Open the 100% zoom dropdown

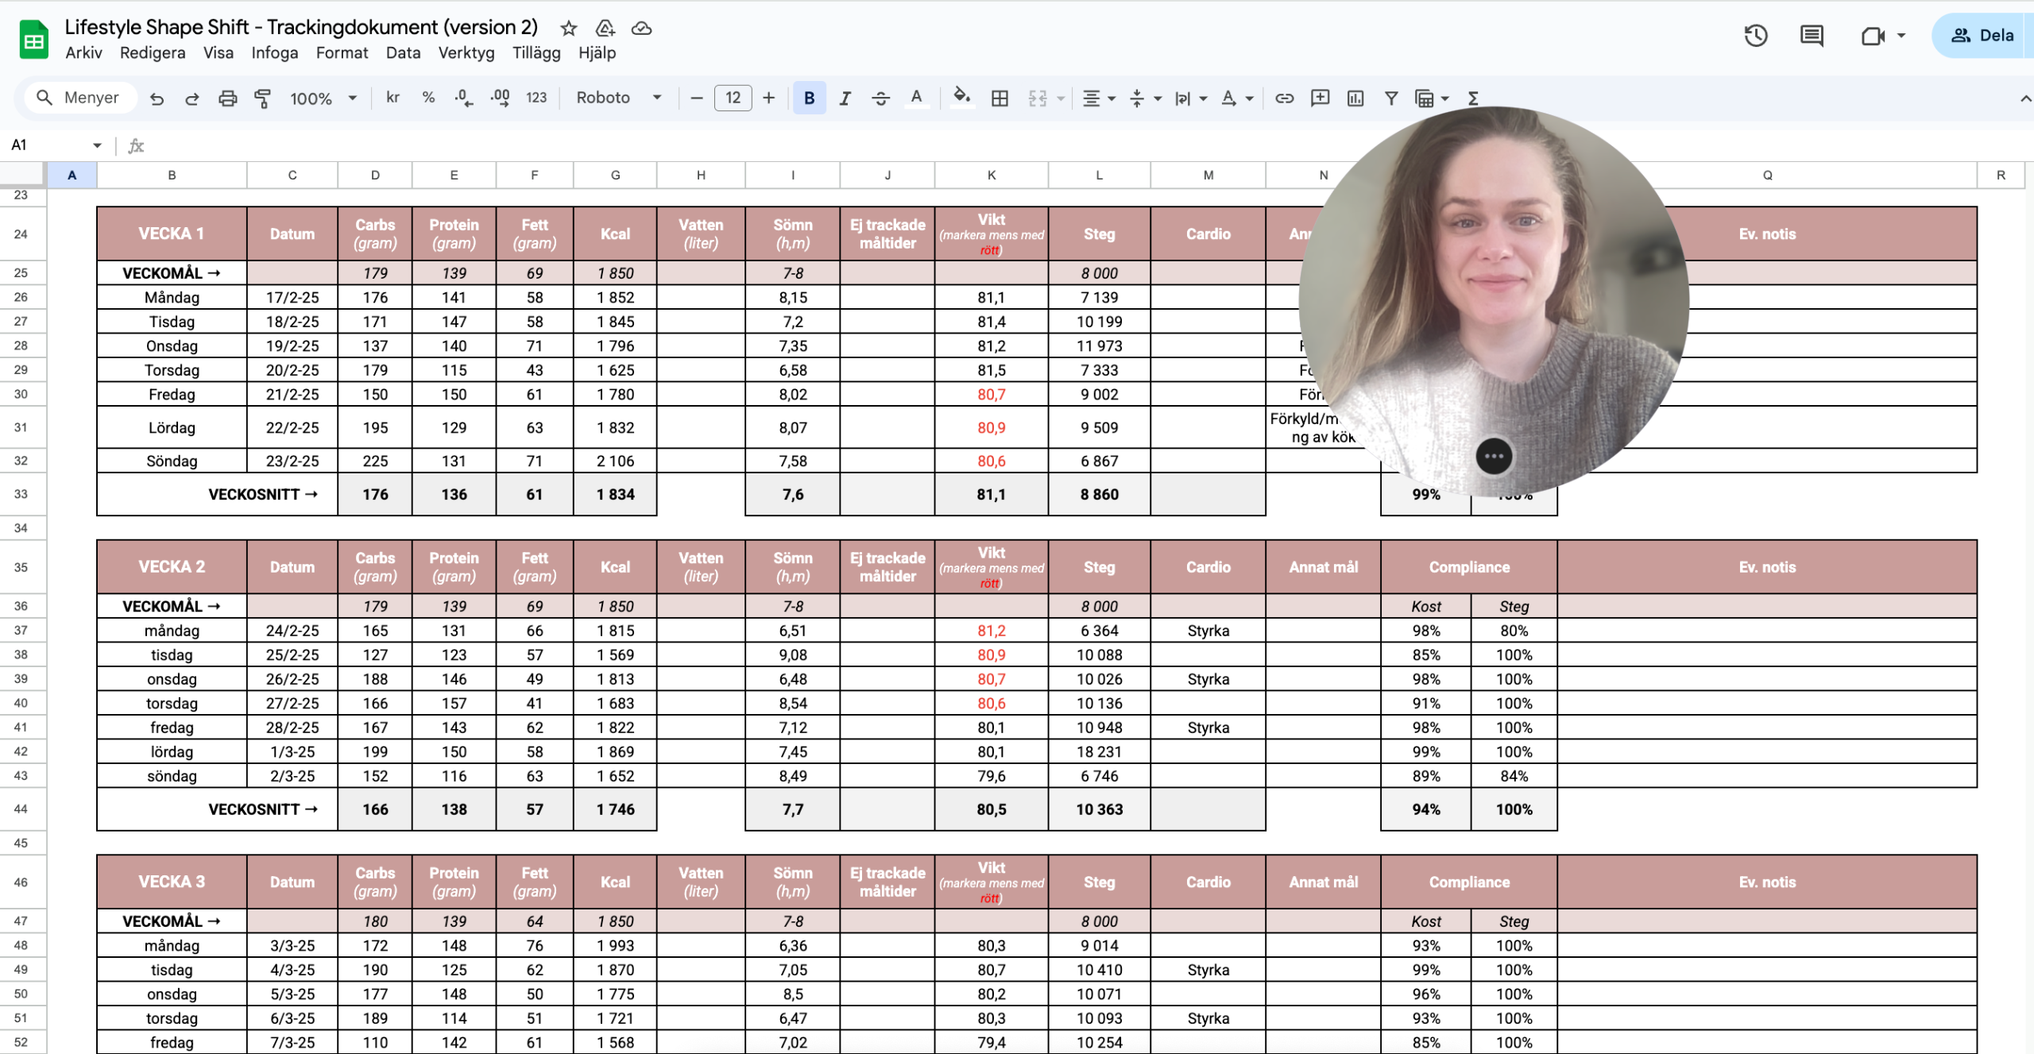(x=323, y=98)
